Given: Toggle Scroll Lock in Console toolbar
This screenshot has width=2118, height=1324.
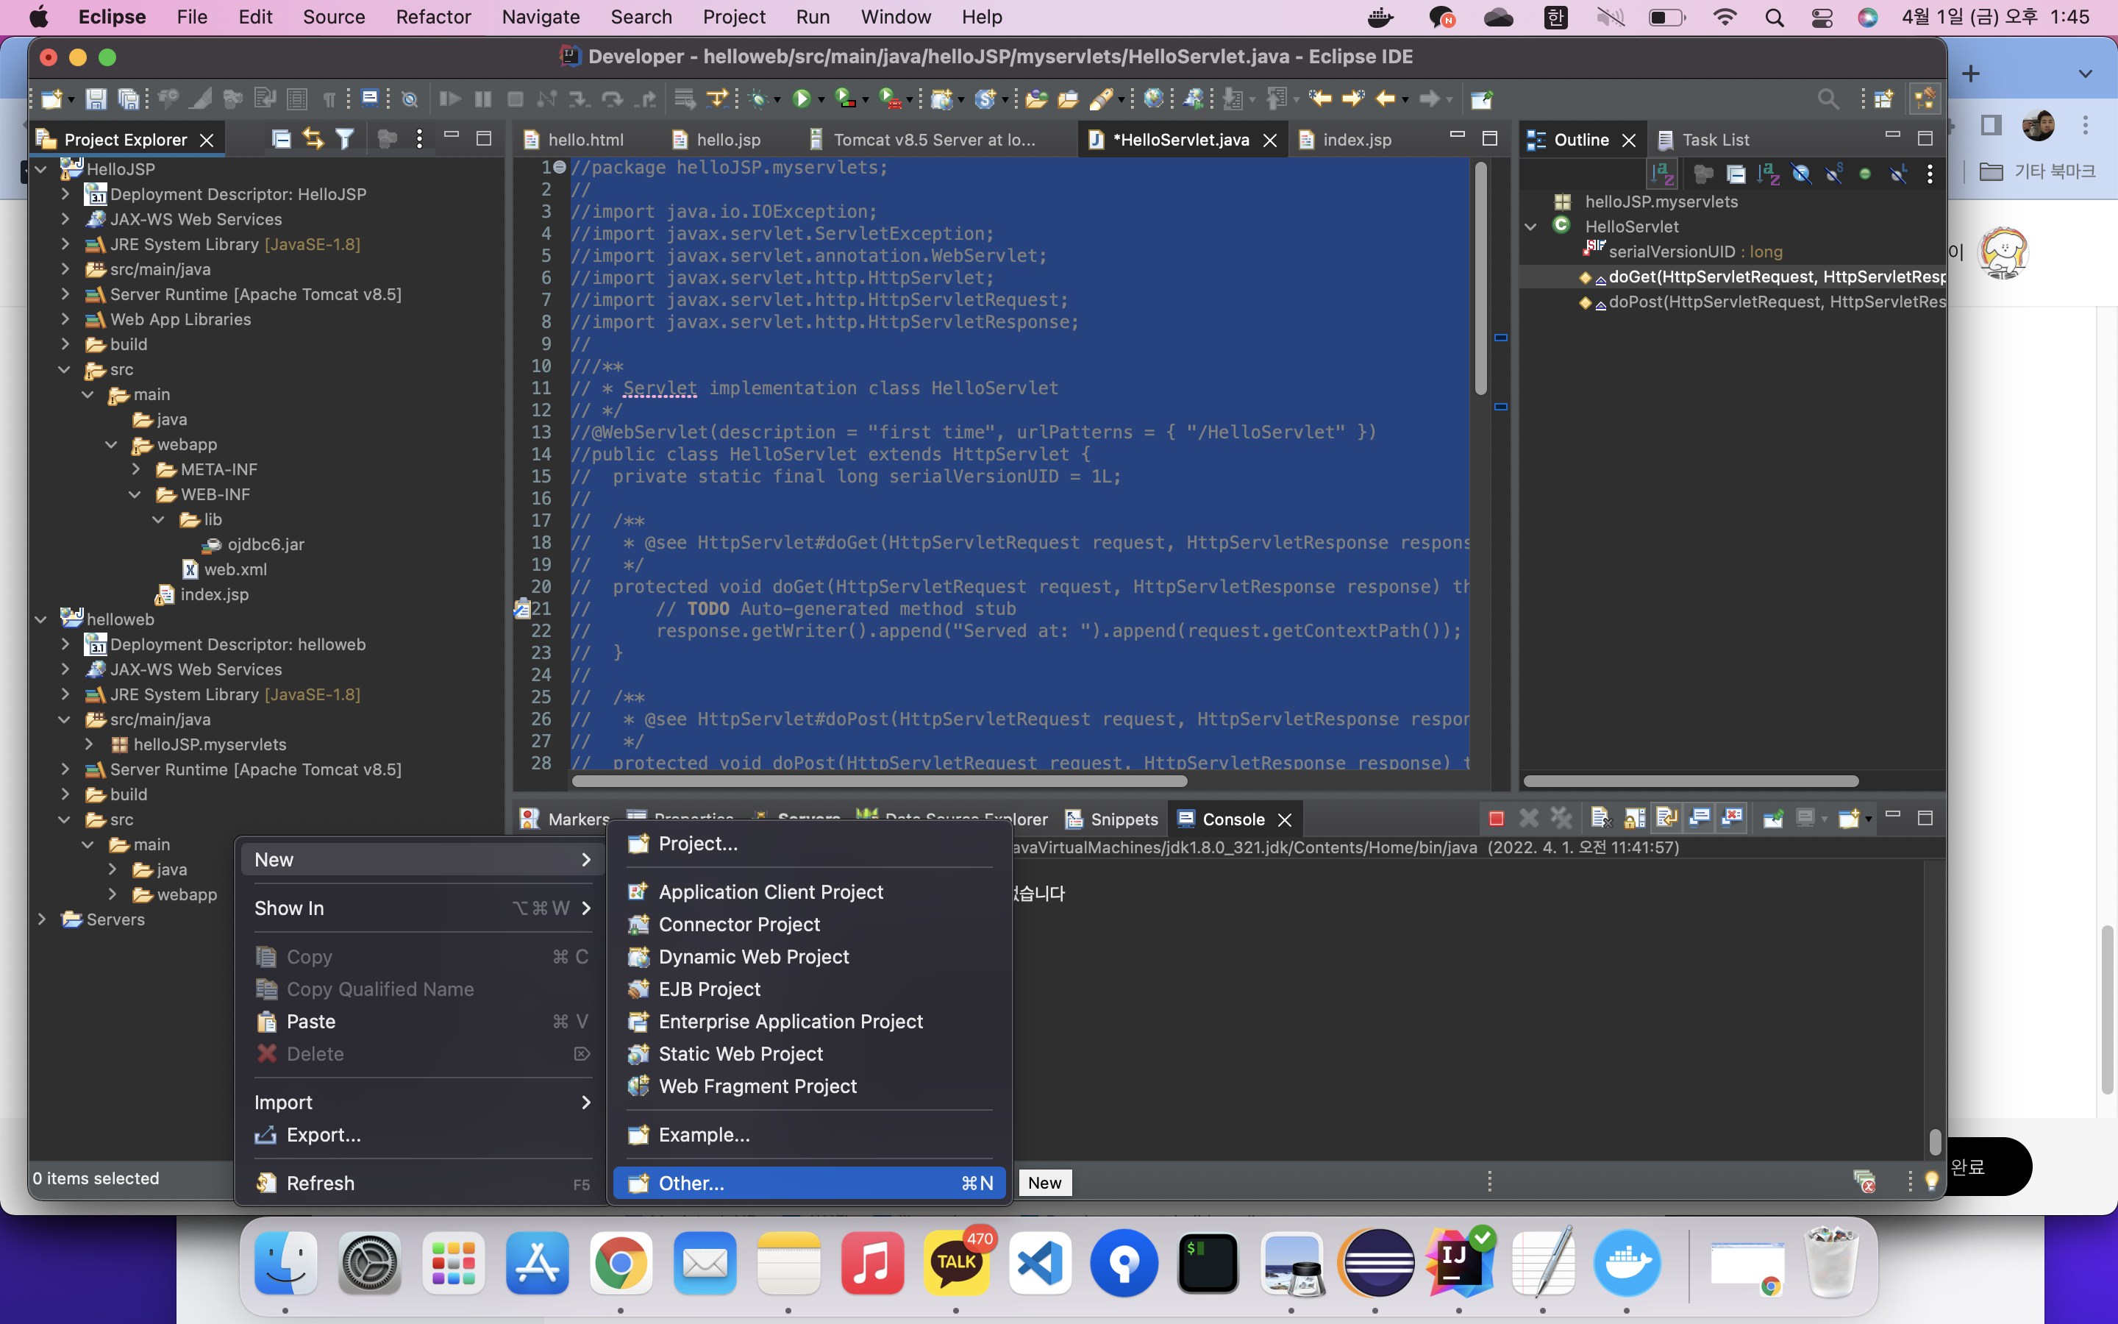Looking at the screenshot, I should pos(1635,819).
